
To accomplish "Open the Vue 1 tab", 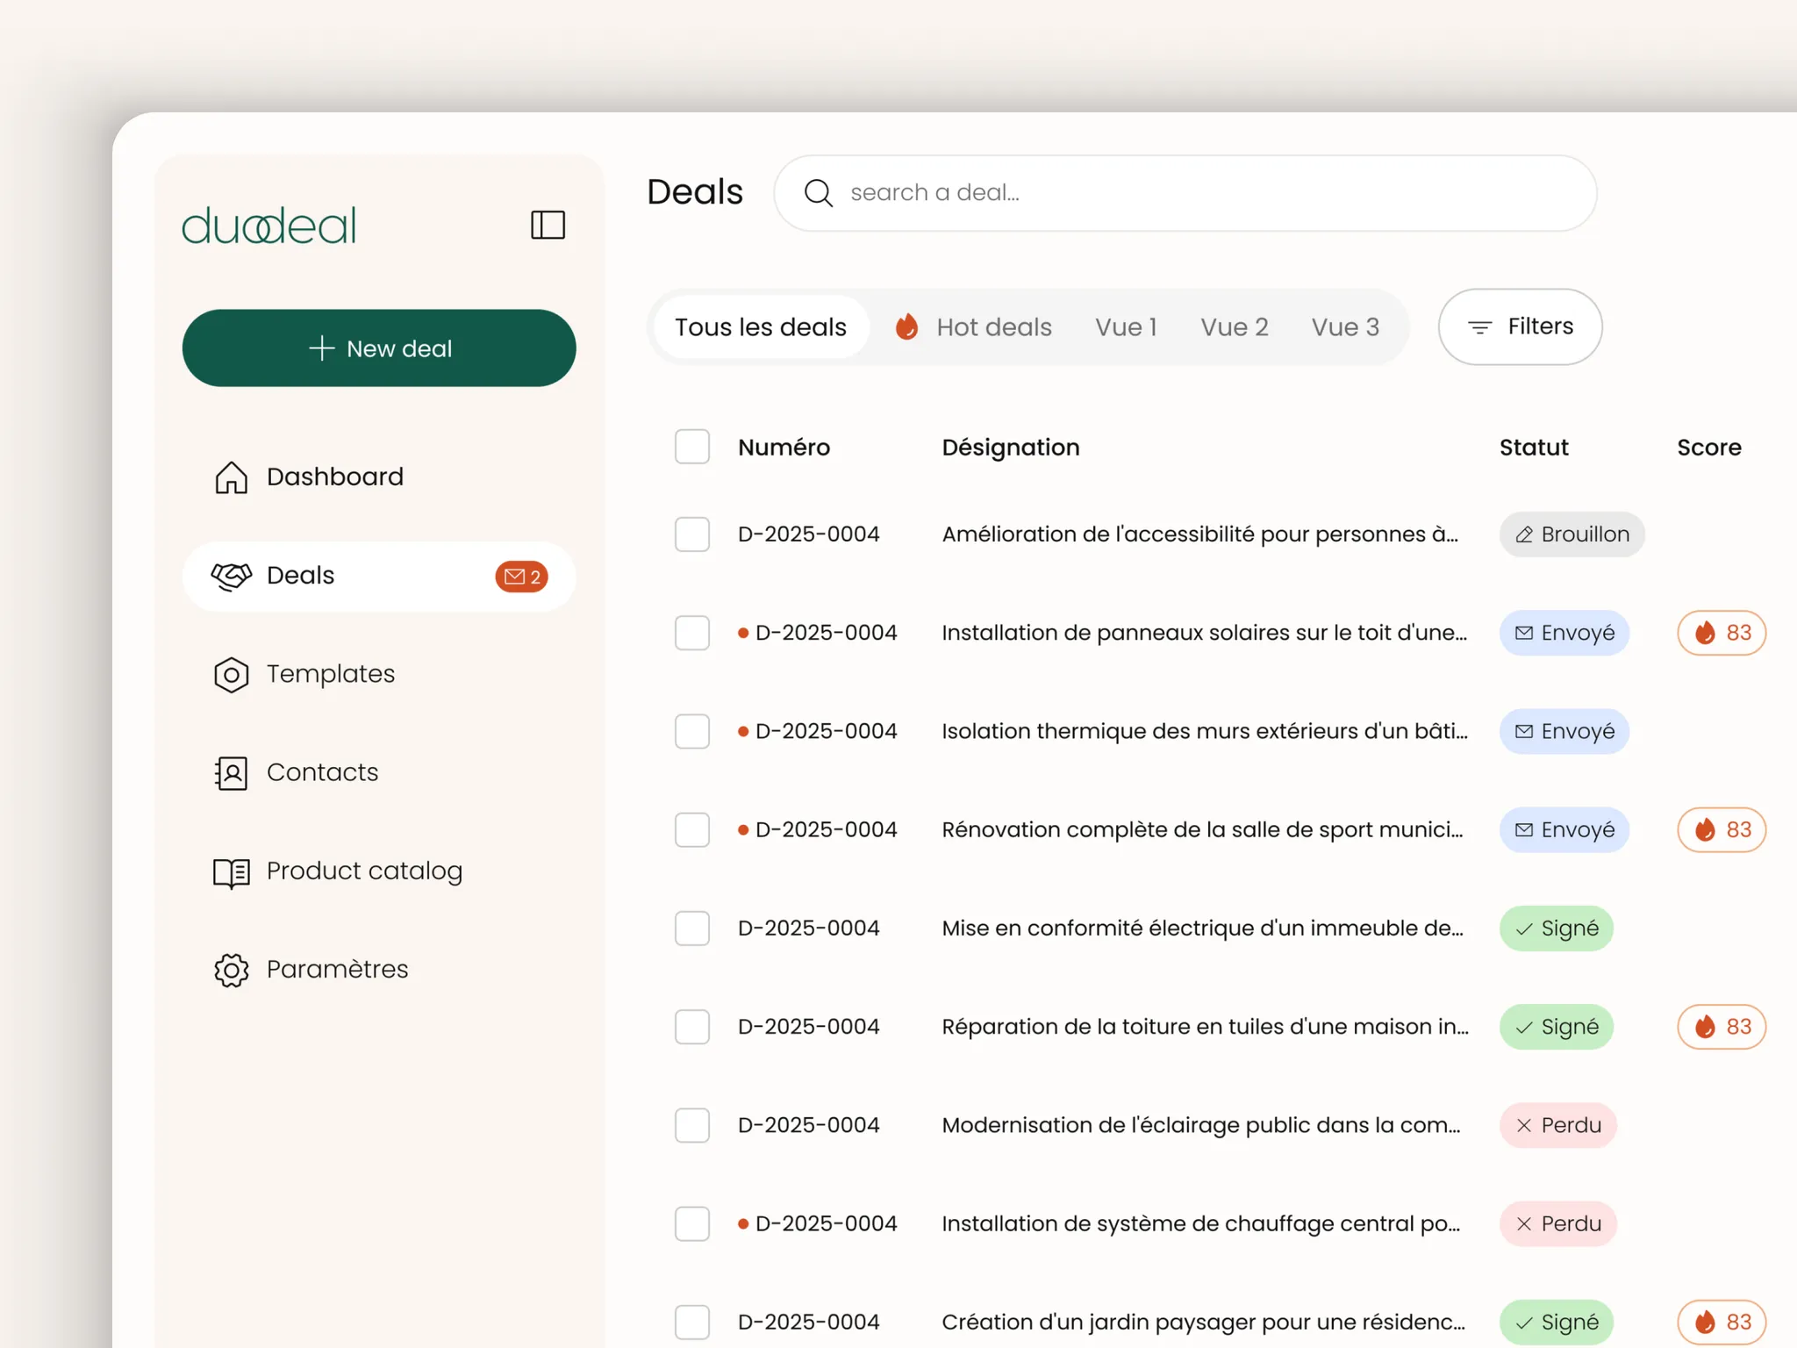I will [1126, 327].
